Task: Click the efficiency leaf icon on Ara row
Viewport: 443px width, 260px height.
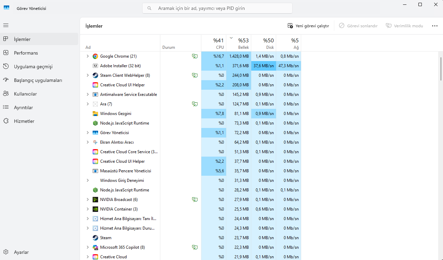Action: click(x=195, y=104)
